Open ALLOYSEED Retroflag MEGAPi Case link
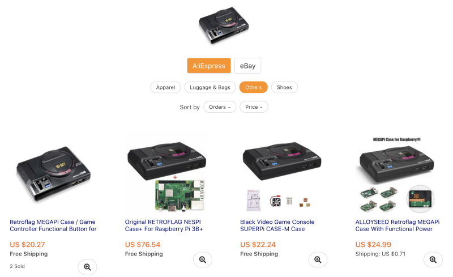Viewport: 453px width, 277px height. pyautogui.click(x=398, y=225)
